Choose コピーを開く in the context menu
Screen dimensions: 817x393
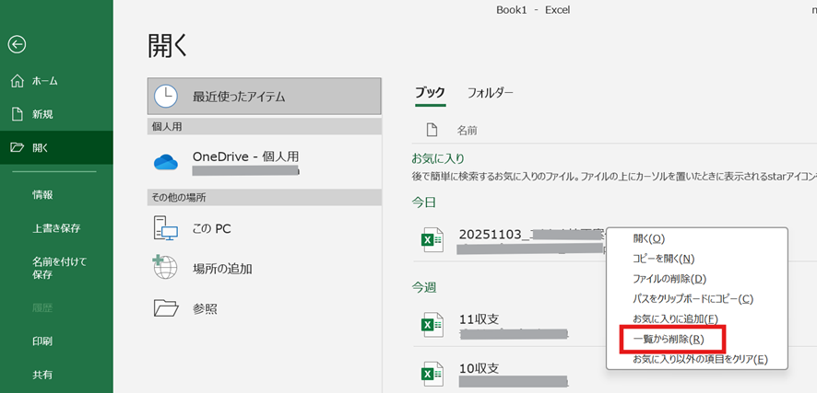pyautogui.click(x=663, y=259)
